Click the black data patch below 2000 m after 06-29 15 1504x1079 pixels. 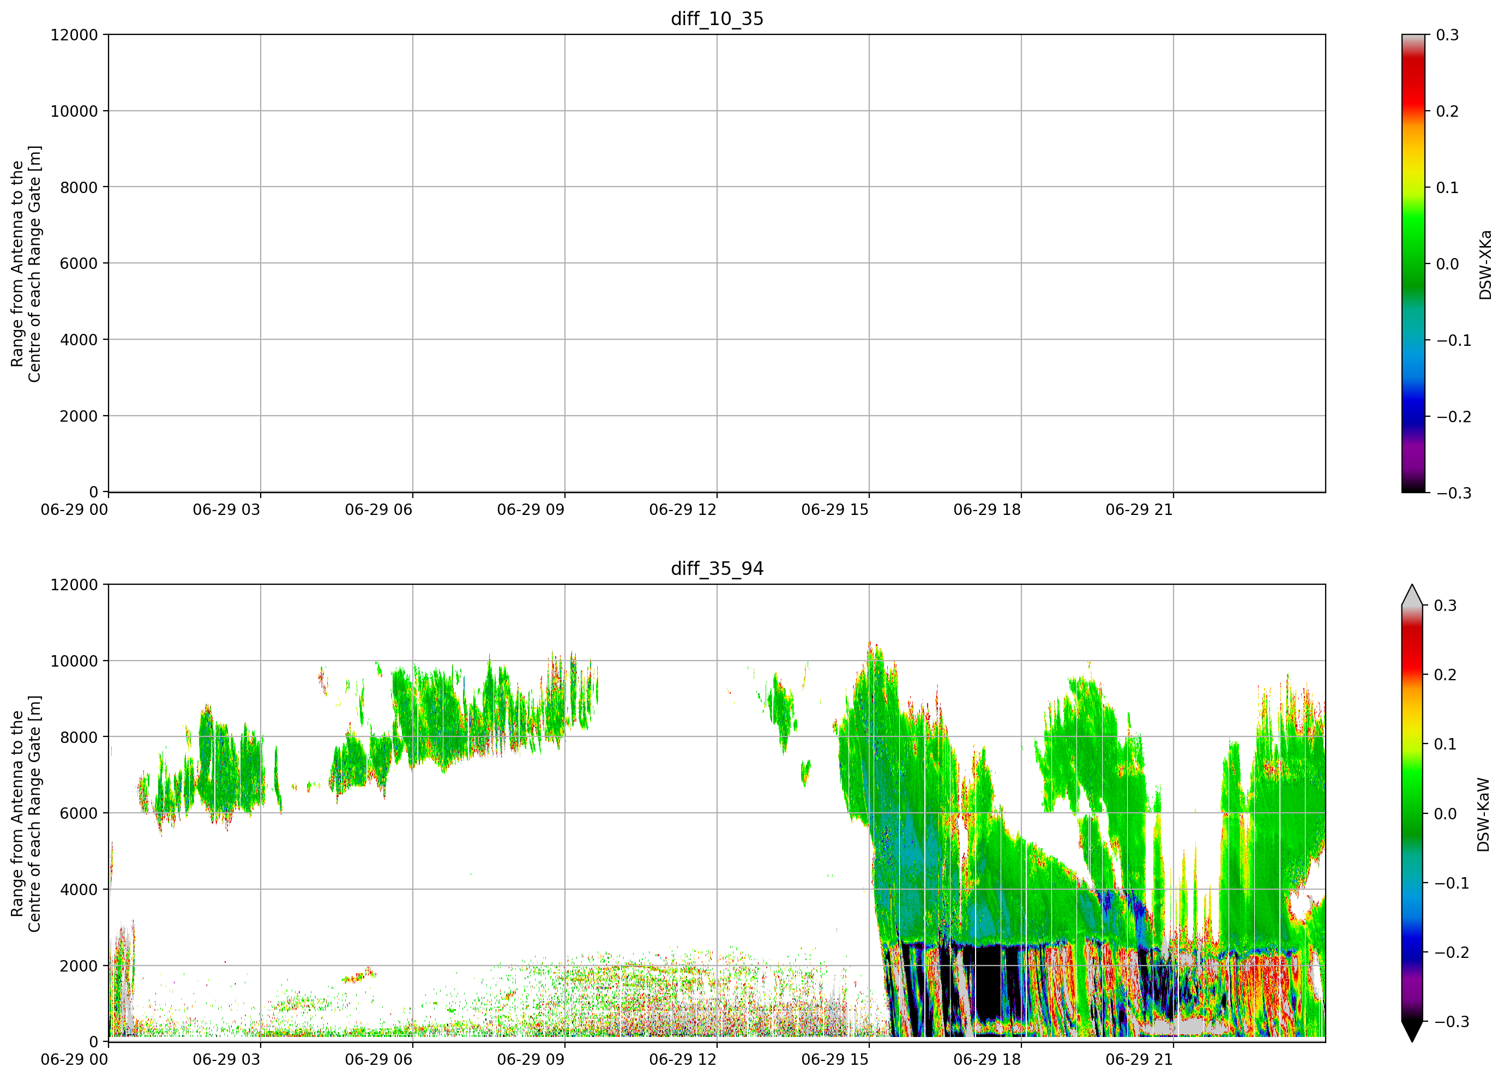tap(989, 982)
